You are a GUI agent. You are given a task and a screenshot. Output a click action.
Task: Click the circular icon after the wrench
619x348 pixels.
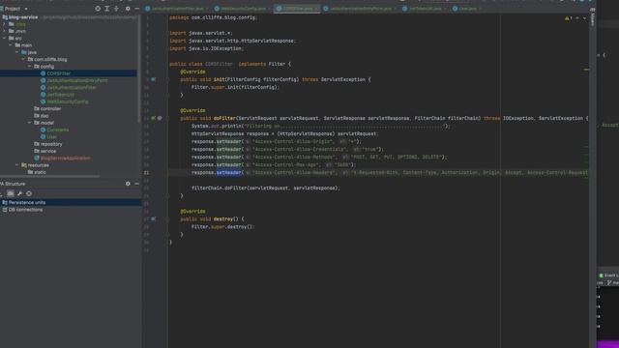(x=28, y=193)
